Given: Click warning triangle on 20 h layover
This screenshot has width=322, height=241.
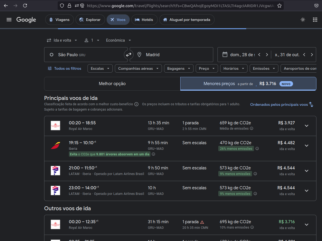Looking at the screenshot, I should click(x=202, y=222).
